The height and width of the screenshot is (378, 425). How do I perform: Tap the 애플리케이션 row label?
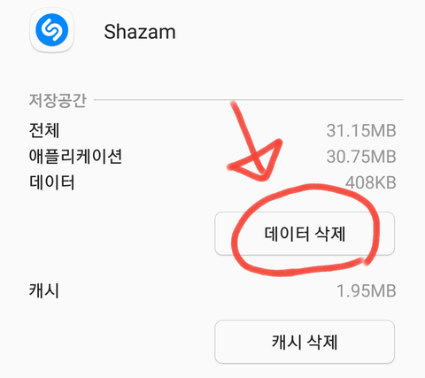75,156
